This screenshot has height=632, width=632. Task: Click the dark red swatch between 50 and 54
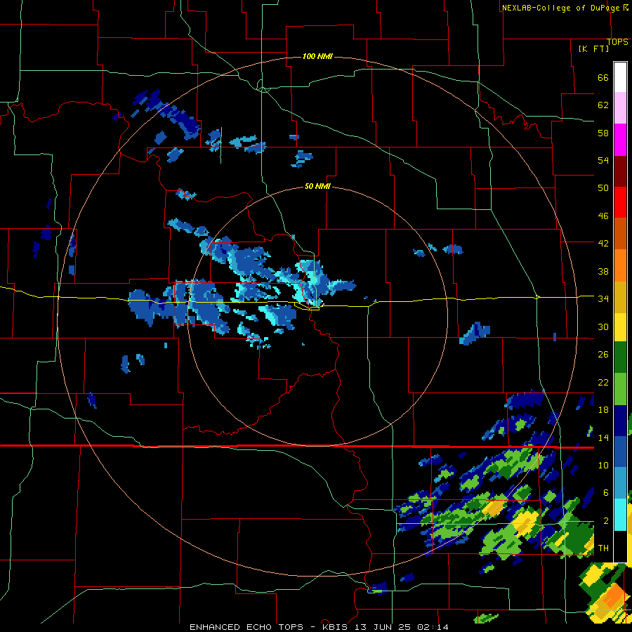(620, 171)
